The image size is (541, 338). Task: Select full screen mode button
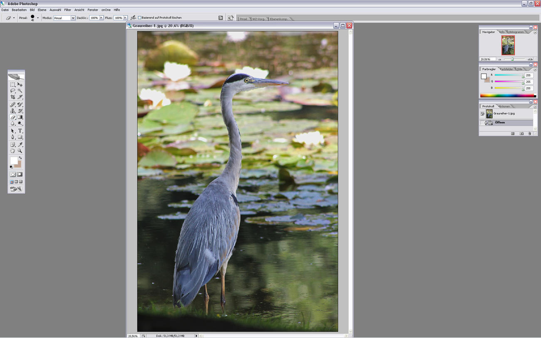21,182
